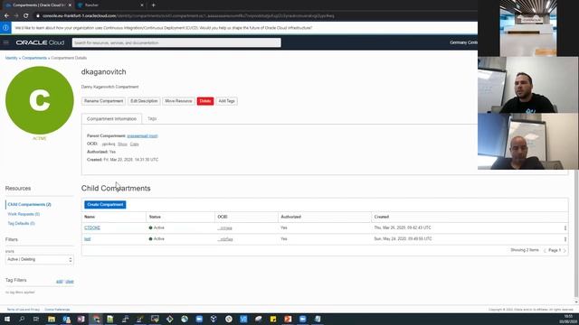Select Tag Defaults (0) in Resources

(22, 224)
